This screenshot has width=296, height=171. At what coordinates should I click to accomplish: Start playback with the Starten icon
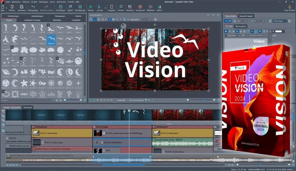[91, 7]
